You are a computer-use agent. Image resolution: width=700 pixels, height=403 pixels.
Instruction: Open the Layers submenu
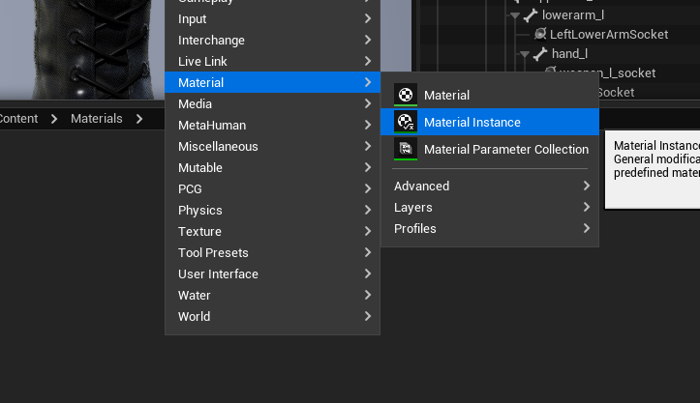tap(490, 207)
